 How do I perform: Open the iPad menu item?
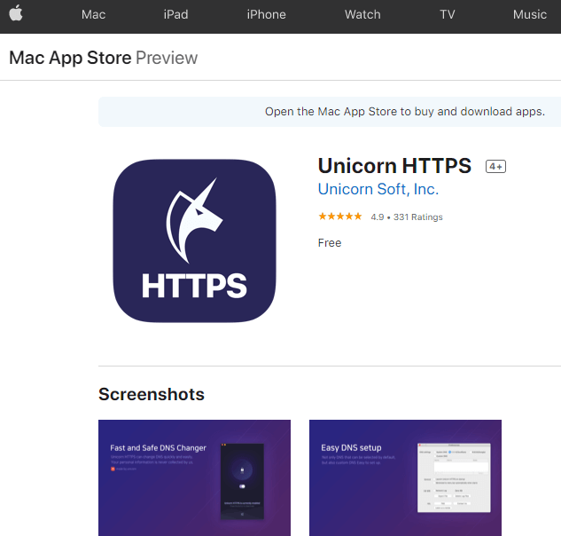tap(175, 15)
